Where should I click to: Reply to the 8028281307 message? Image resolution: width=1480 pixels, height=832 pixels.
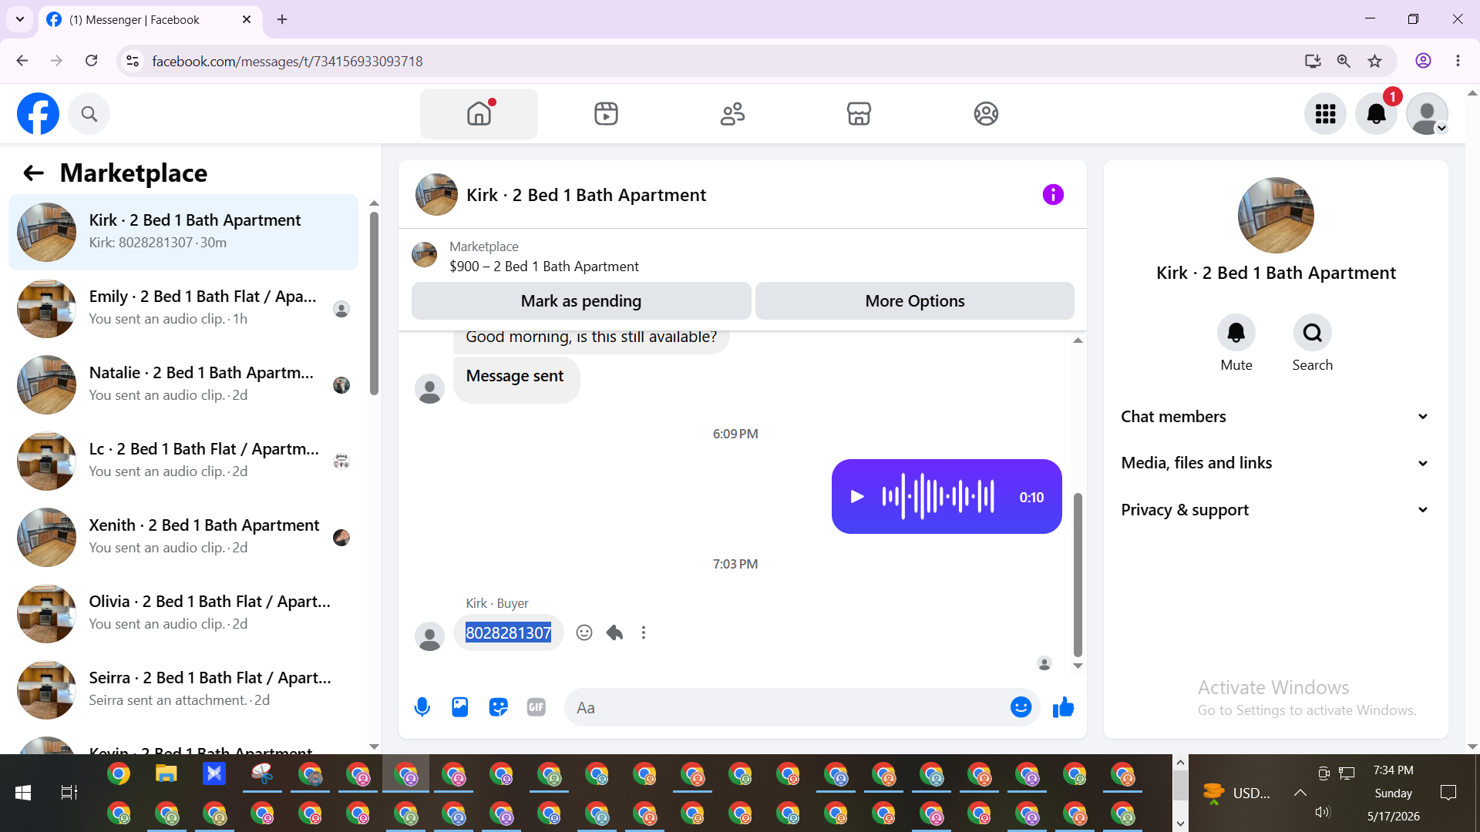614,632
